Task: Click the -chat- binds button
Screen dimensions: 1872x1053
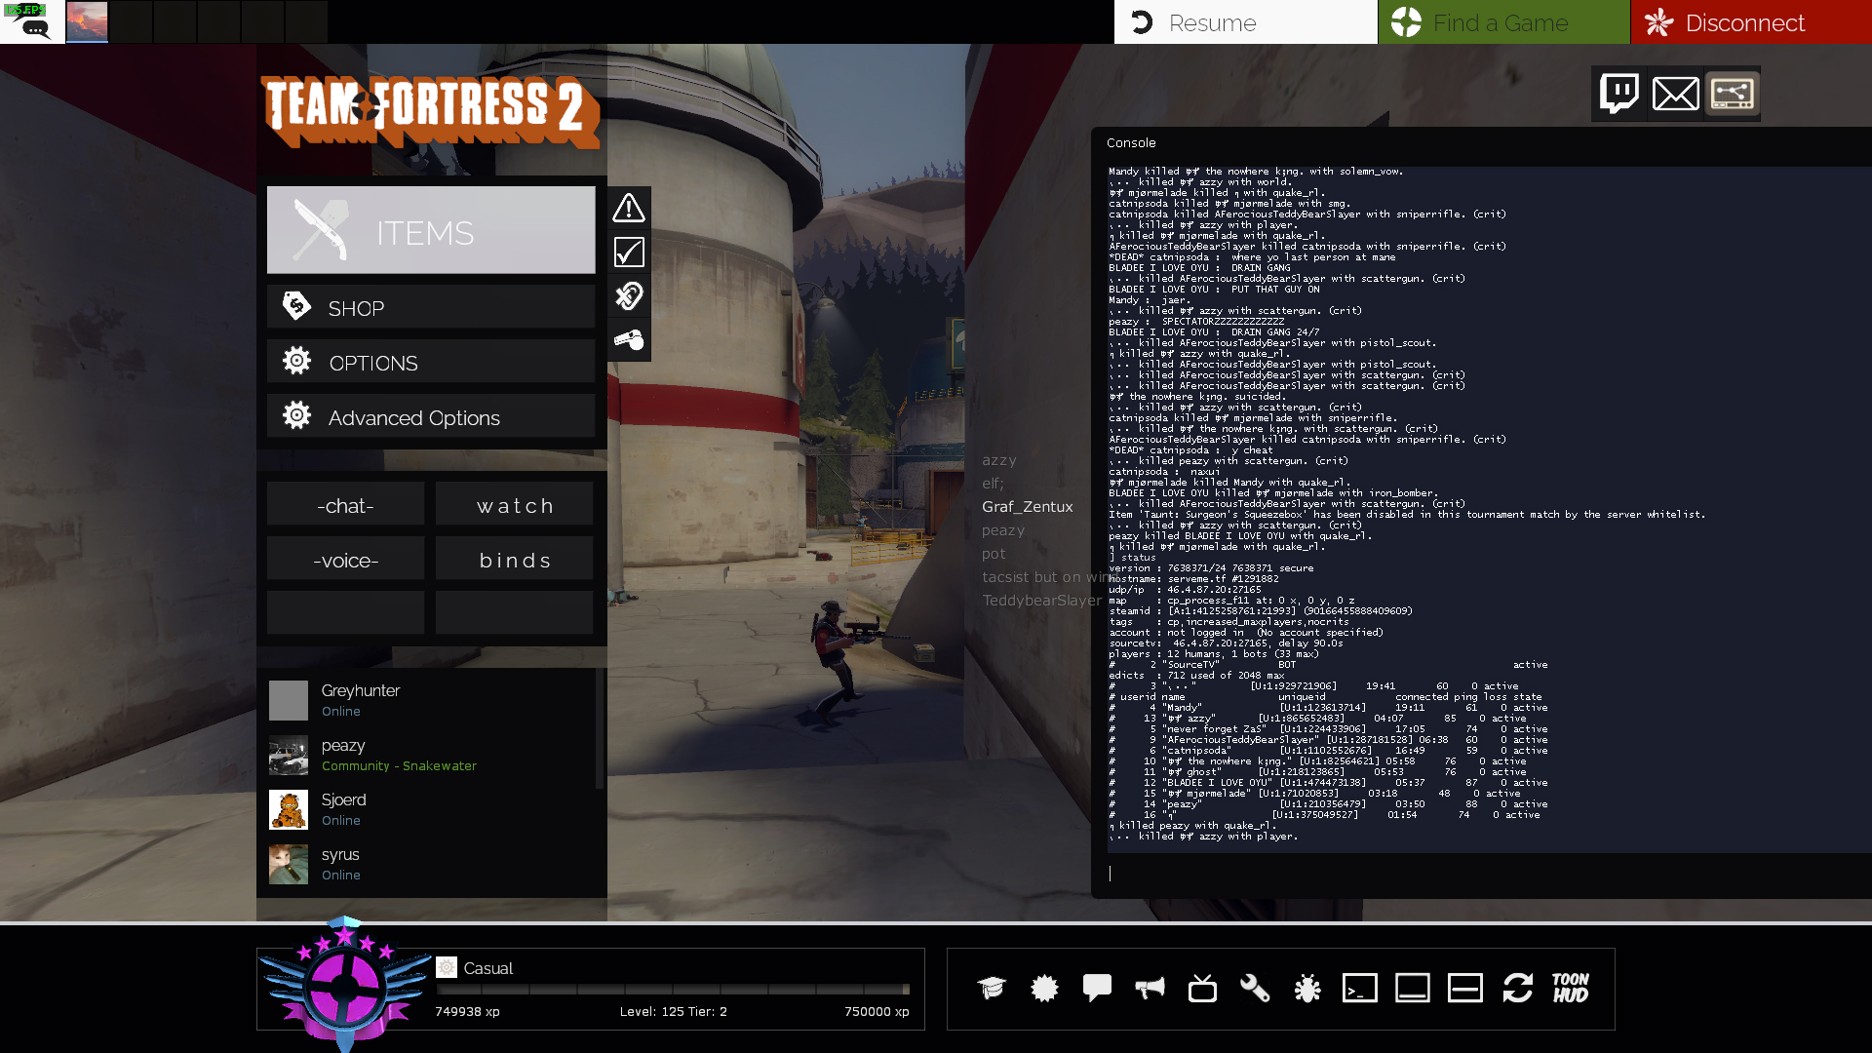Action: coord(345,505)
